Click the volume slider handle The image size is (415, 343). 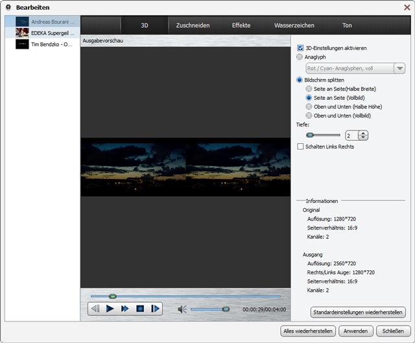(x=226, y=309)
